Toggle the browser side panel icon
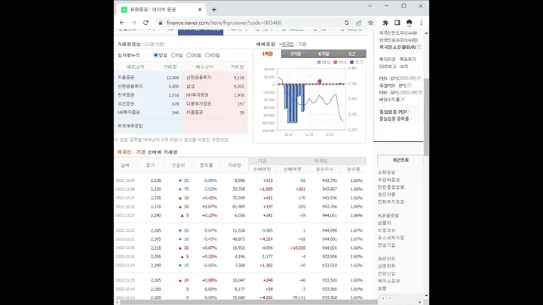This screenshot has width=543, height=305. pyautogui.click(x=397, y=23)
